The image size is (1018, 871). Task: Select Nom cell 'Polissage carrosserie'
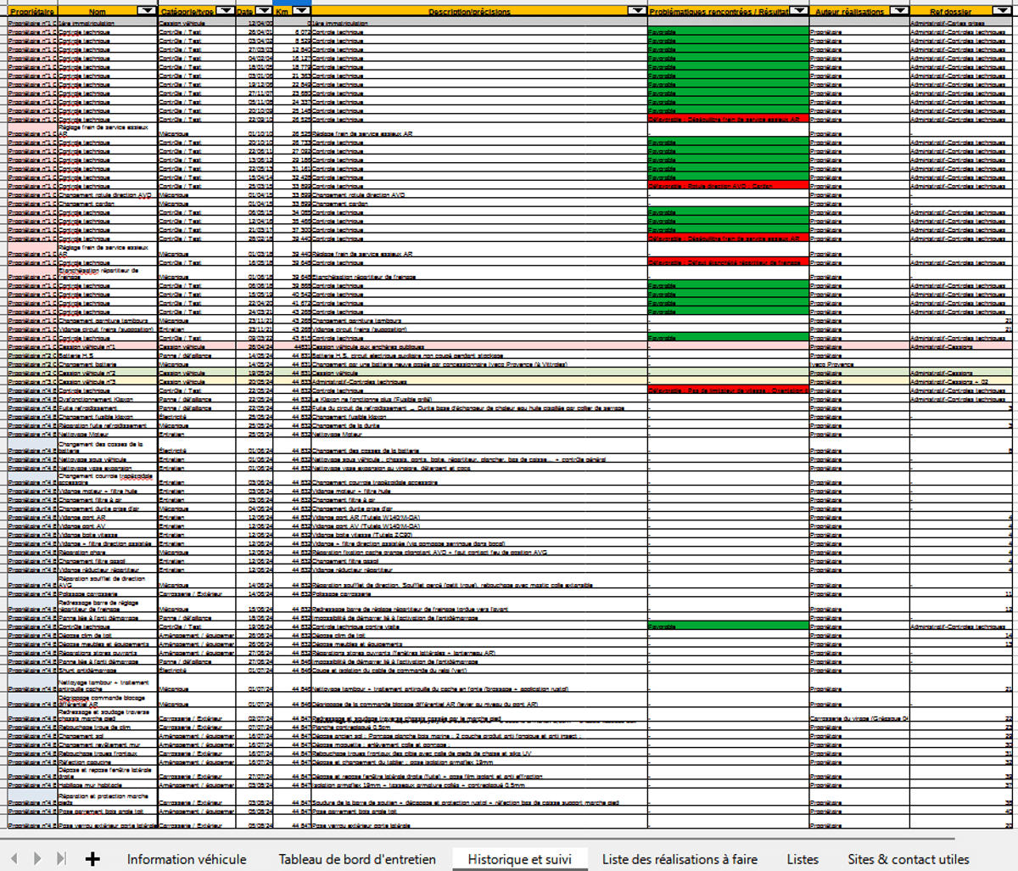[108, 593]
